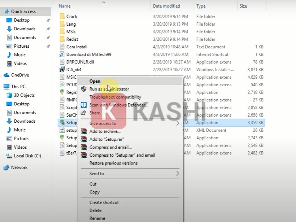Click the Size column header
This screenshot has width=296, height=222.
pos(243,6)
